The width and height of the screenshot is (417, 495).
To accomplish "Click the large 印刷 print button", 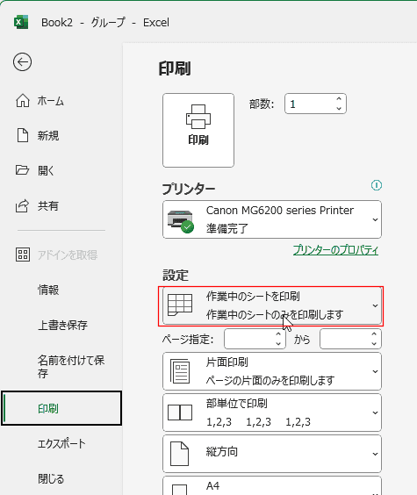I will coord(198,130).
